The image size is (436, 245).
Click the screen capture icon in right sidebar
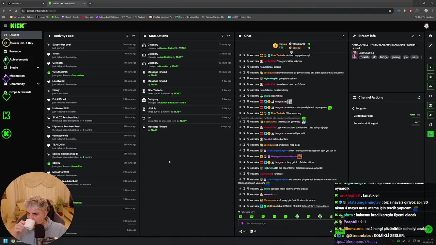(x=431, y=58)
